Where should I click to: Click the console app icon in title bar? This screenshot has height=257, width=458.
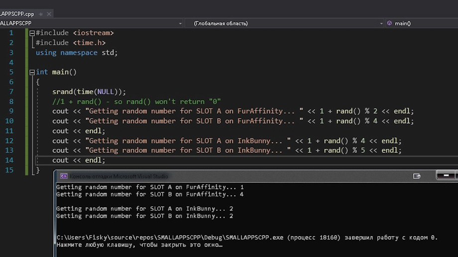coord(64,176)
